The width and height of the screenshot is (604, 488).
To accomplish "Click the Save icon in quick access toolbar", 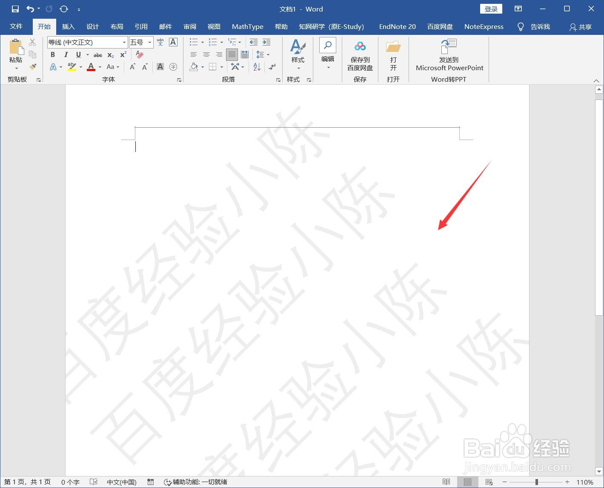I will [x=15, y=9].
